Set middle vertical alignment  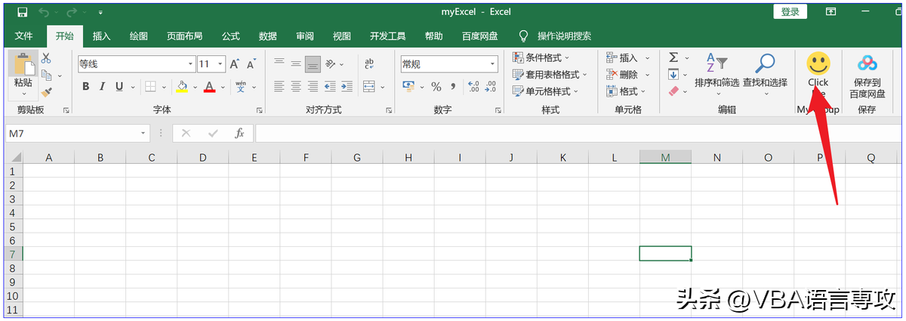tap(296, 64)
